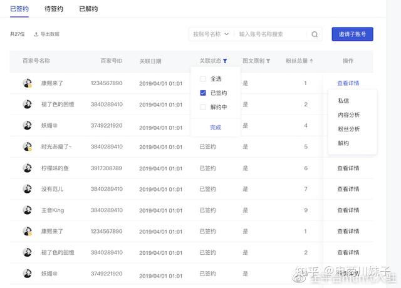Screen dimensions: 401x288
Task: Click the 百家号名称 column header
Action: tap(36, 61)
